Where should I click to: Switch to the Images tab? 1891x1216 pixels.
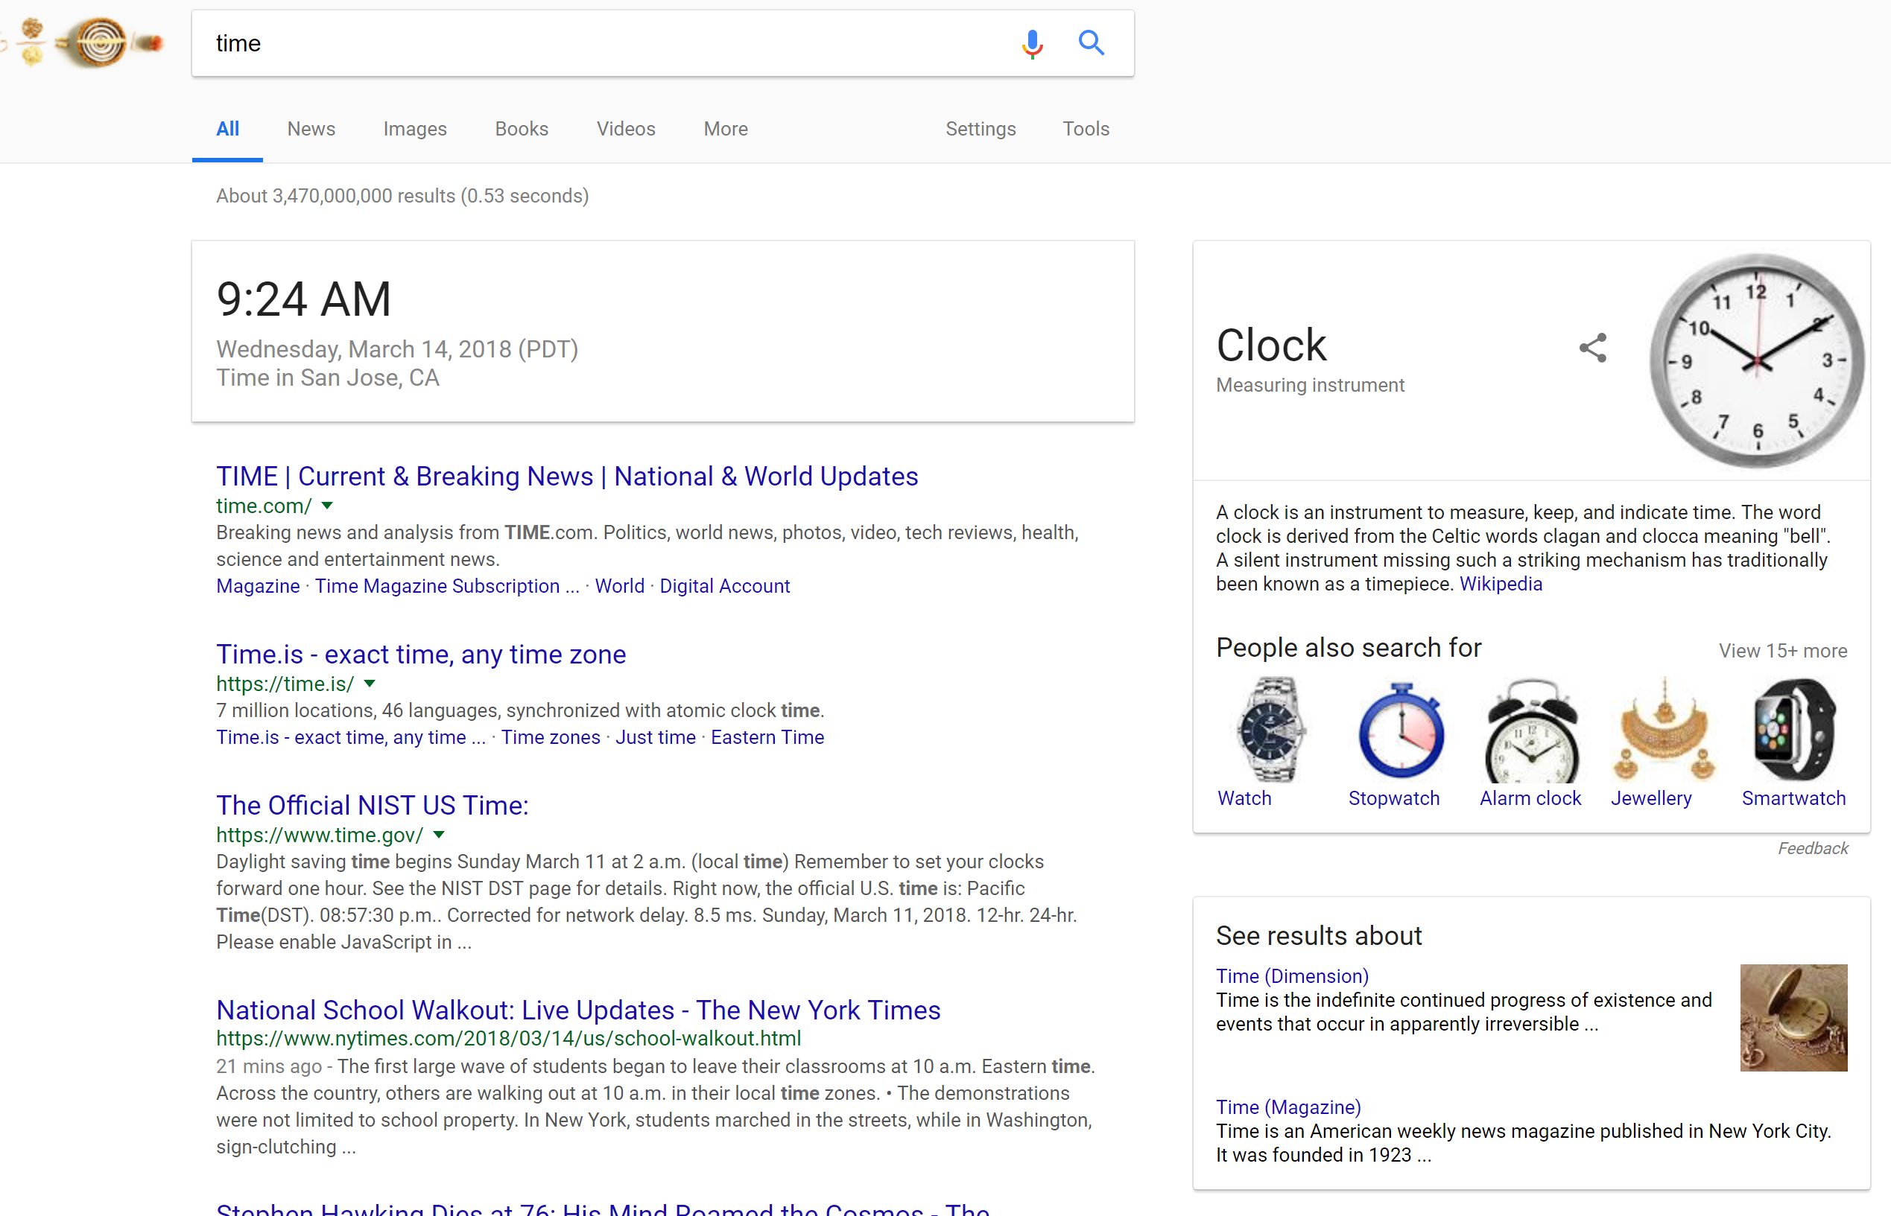415,129
